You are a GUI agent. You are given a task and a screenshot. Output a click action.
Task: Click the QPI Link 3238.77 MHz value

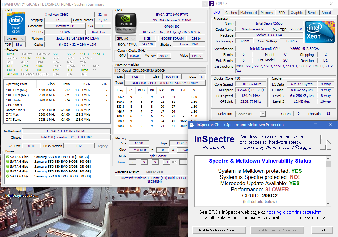pos(251,101)
